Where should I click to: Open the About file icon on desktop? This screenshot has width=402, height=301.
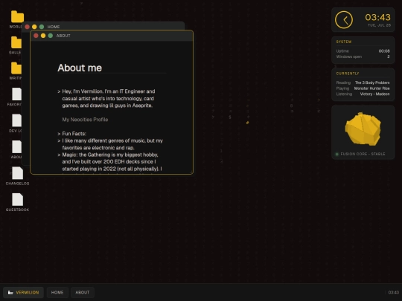tap(16, 146)
